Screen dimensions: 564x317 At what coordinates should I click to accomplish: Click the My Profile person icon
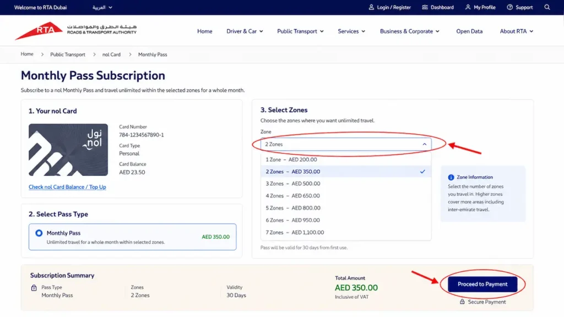pyautogui.click(x=468, y=7)
